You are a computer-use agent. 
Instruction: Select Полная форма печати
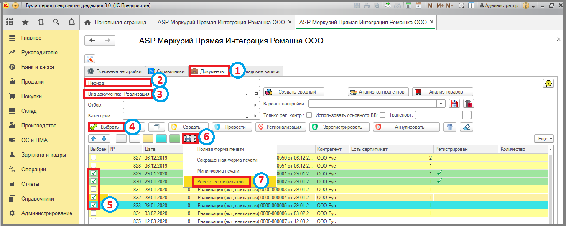(x=230, y=149)
